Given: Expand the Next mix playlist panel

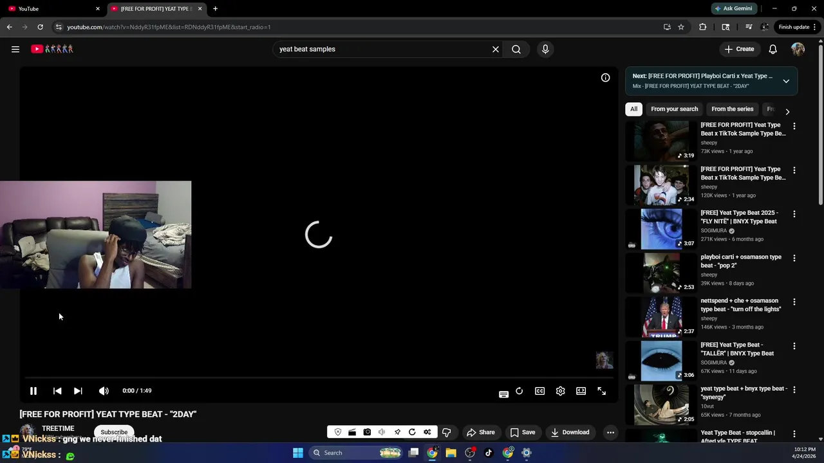Looking at the screenshot, I should [786, 81].
